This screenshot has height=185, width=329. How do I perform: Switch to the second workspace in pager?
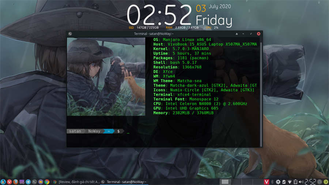[236, 182]
